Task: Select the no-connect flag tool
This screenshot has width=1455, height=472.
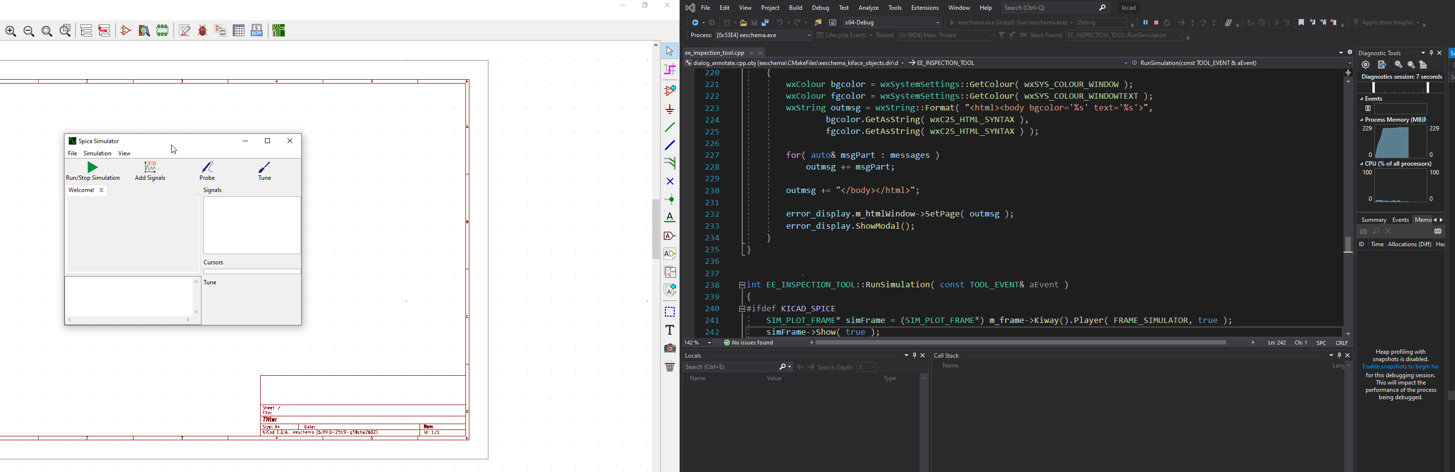Action: pyautogui.click(x=670, y=182)
